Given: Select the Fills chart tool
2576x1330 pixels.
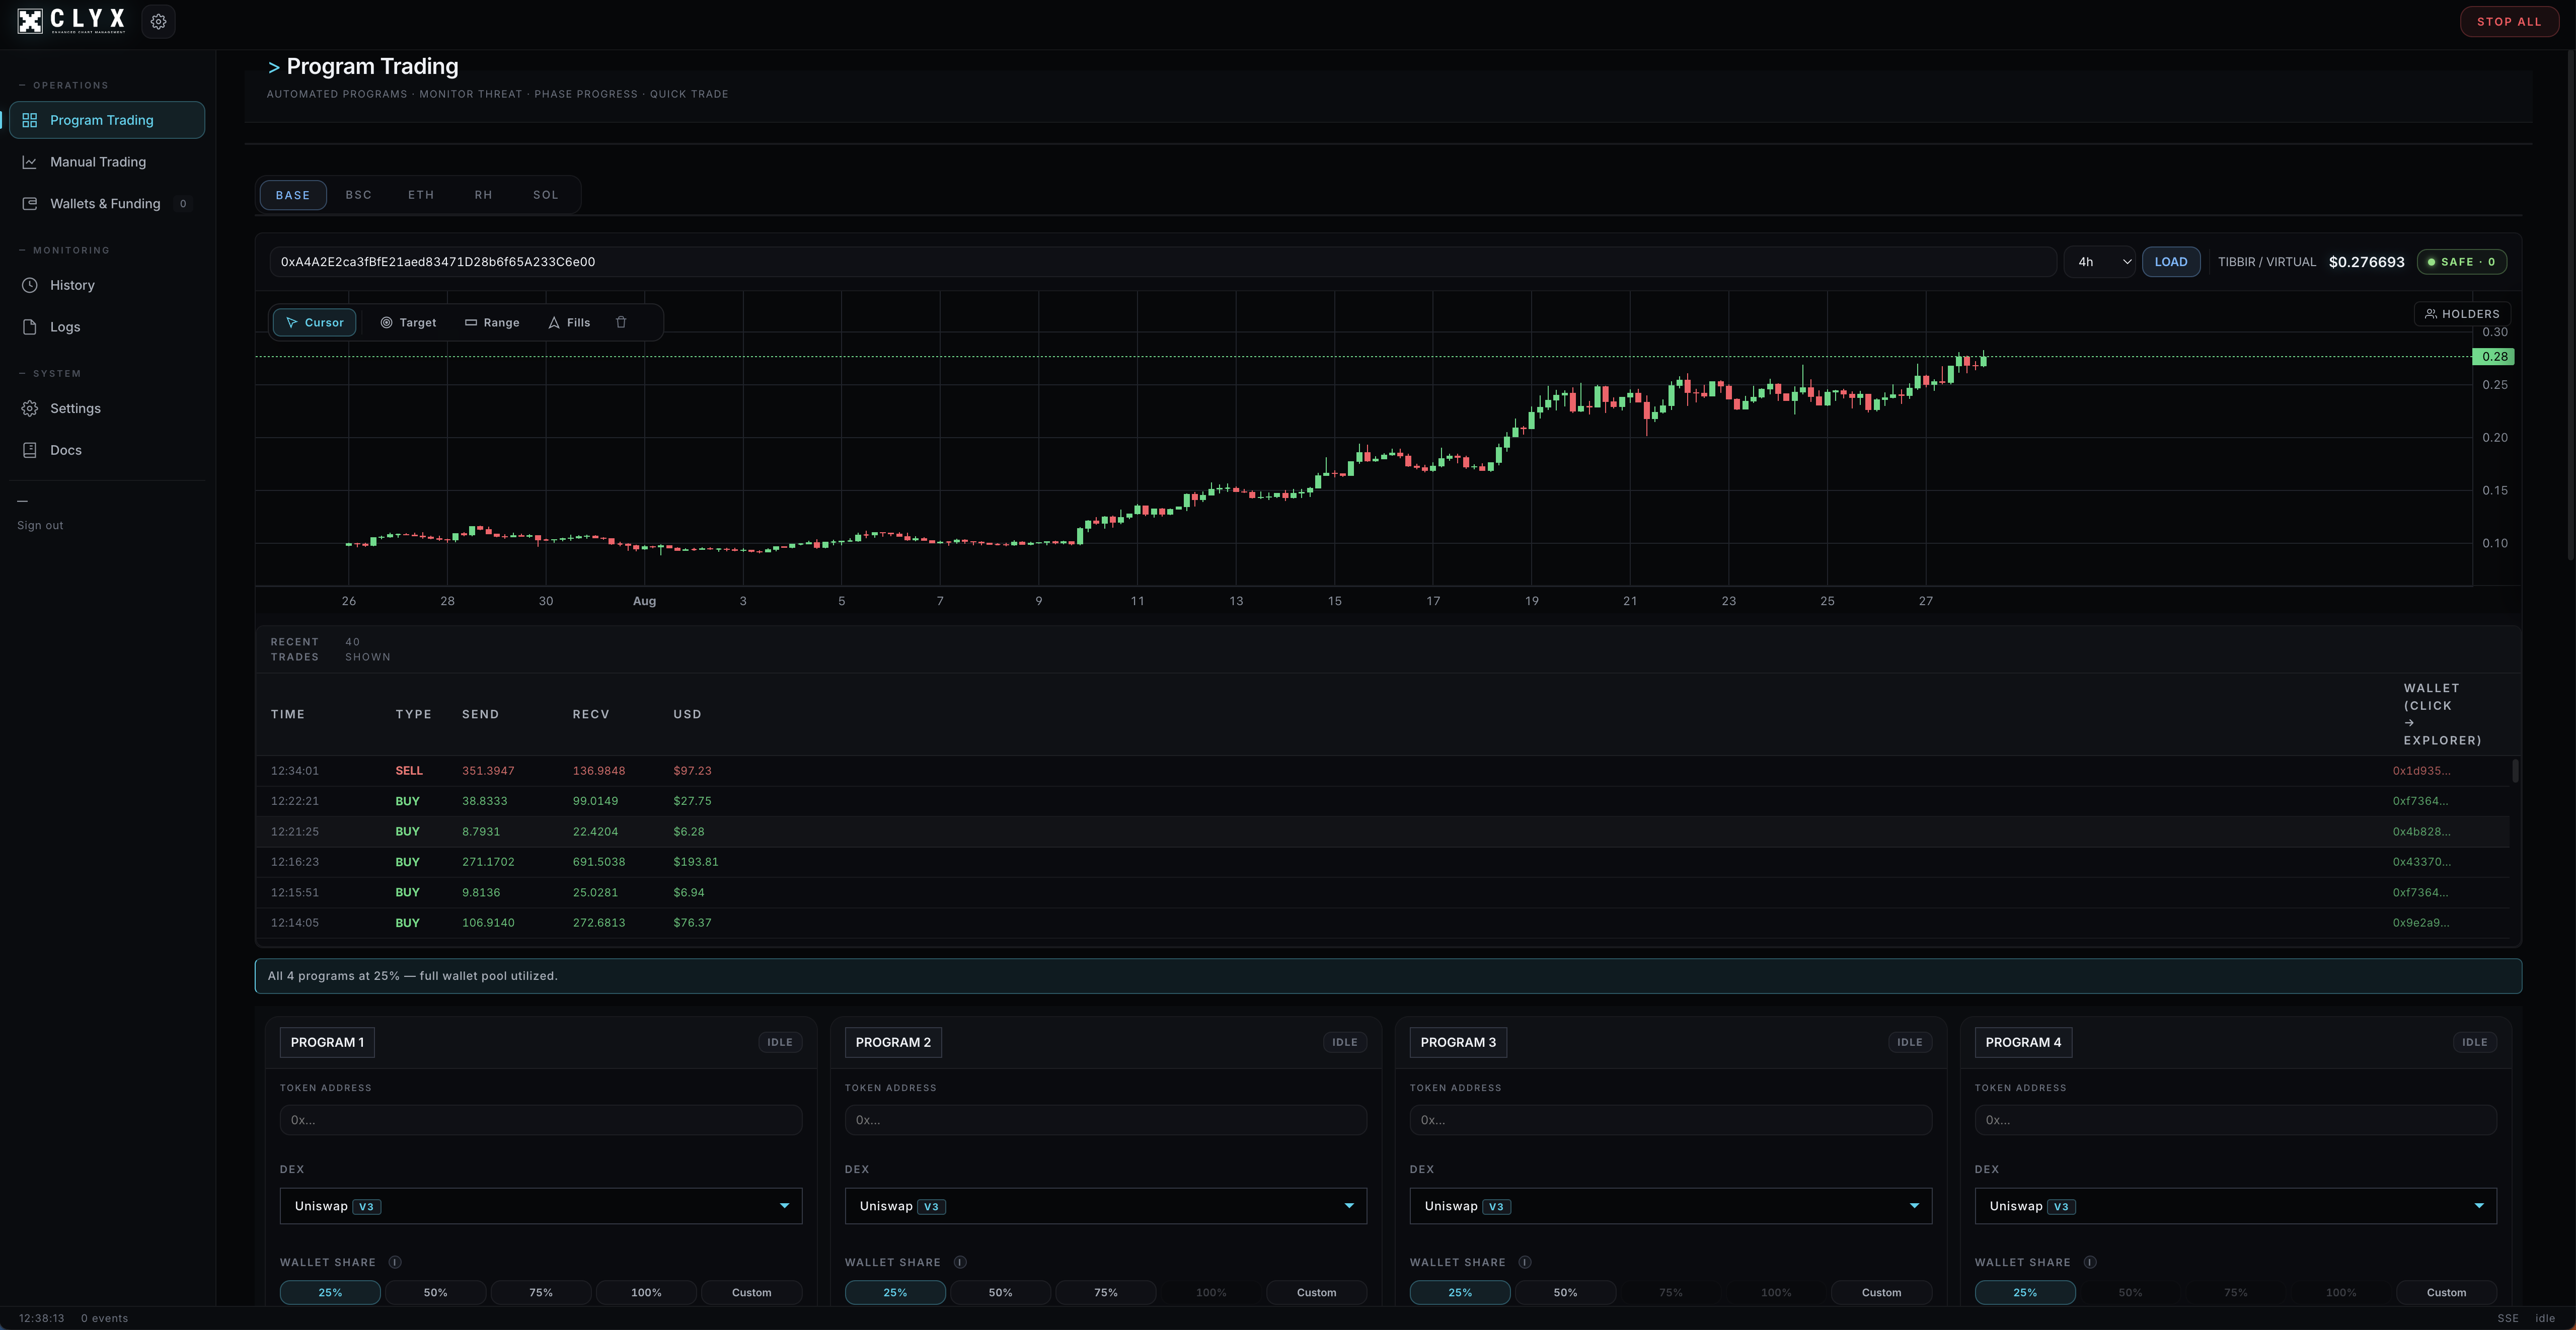Looking at the screenshot, I should click(569, 323).
